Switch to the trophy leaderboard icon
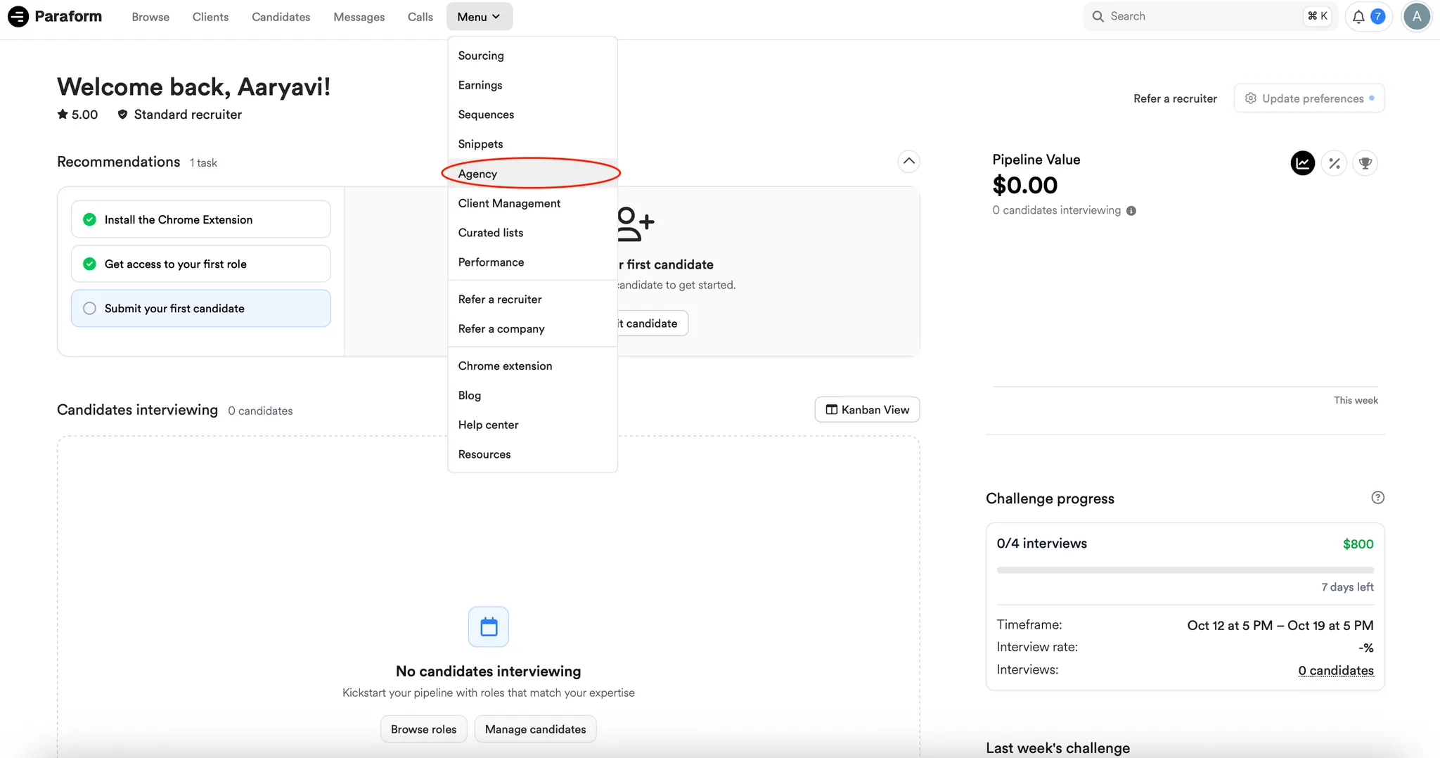This screenshot has height=758, width=1440. [1365, 163]
